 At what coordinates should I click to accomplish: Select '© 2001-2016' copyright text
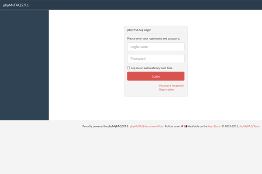coord(230,126)
